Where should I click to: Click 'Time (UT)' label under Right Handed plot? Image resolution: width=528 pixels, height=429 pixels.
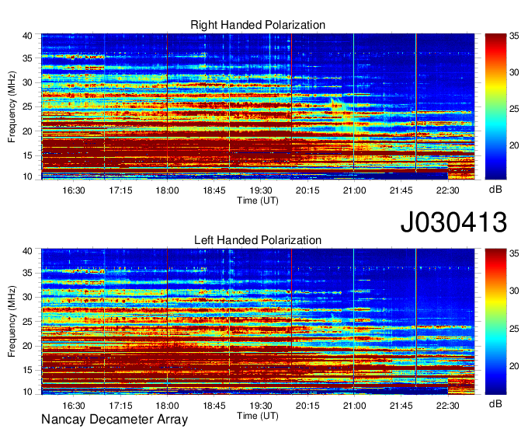pyautogui.click(x=258, y=201)
